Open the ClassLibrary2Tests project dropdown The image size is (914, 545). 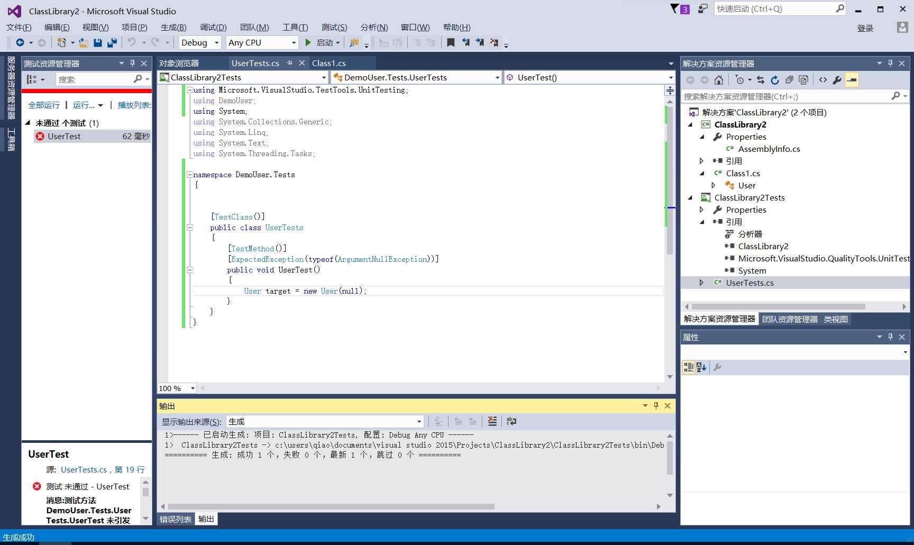[x=324, y=77]
